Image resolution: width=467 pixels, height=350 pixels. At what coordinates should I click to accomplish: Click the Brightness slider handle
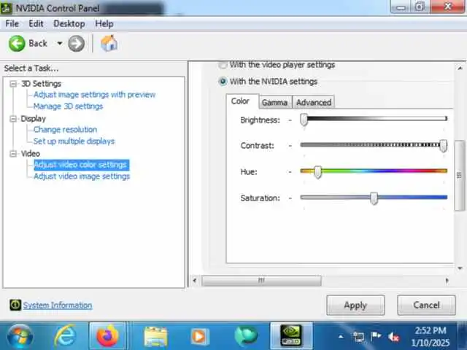304,120
